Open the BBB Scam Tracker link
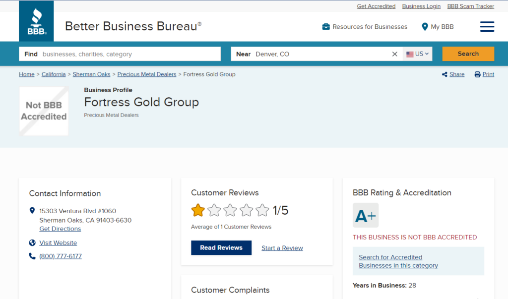The image size is (508, 299). coord(470,6)
